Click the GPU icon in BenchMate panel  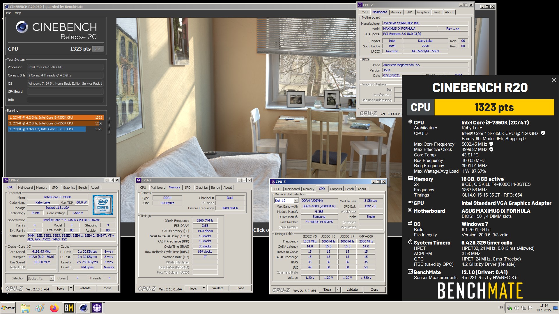[410, 202]
